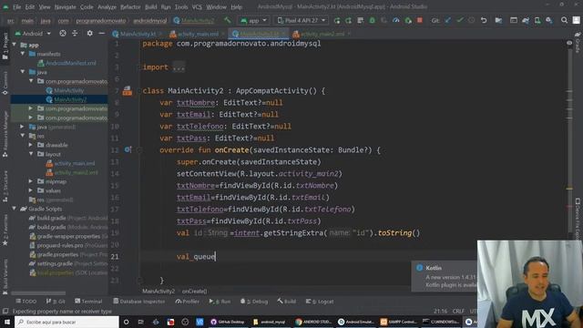The height and width of the screenshot is (328, 583).
Task: Click the Make Project hammer icon
Action: [227, 20]
